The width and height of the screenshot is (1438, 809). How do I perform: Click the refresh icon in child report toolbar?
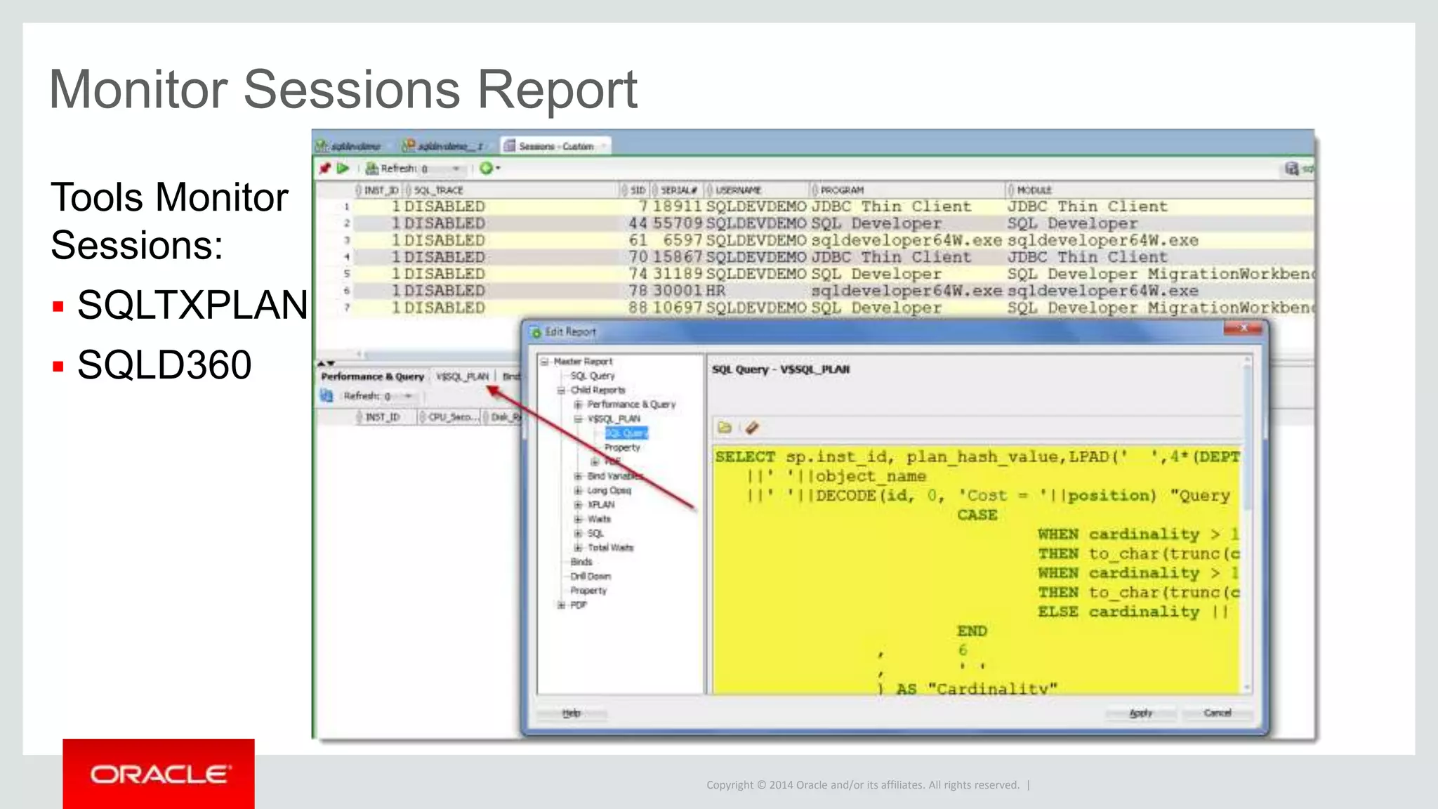coord(327,396)
